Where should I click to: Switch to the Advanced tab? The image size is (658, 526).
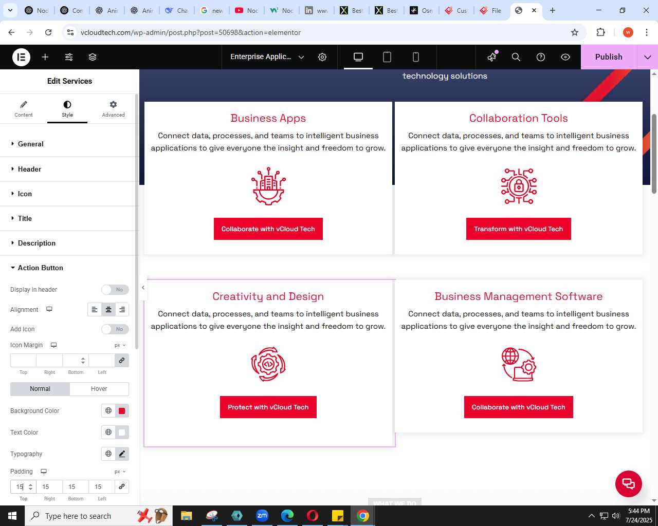(x=113, y=108)
